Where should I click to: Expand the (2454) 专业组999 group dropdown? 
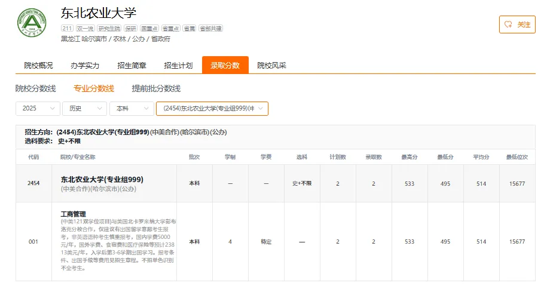(x=212, y=109)
